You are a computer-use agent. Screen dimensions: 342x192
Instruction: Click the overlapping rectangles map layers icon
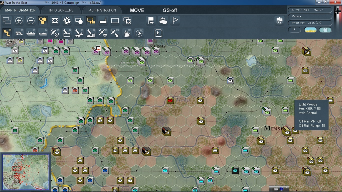(x=7, y=21)
